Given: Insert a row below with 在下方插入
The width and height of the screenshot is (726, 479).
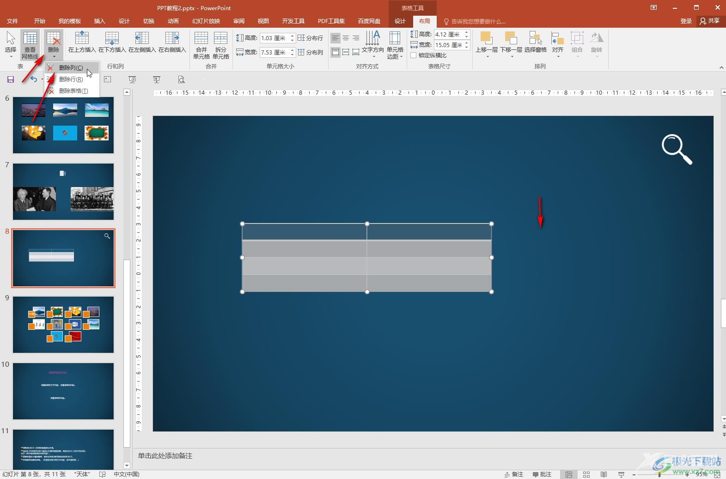Looking at the screenshot, I should (x=112, y=42).
